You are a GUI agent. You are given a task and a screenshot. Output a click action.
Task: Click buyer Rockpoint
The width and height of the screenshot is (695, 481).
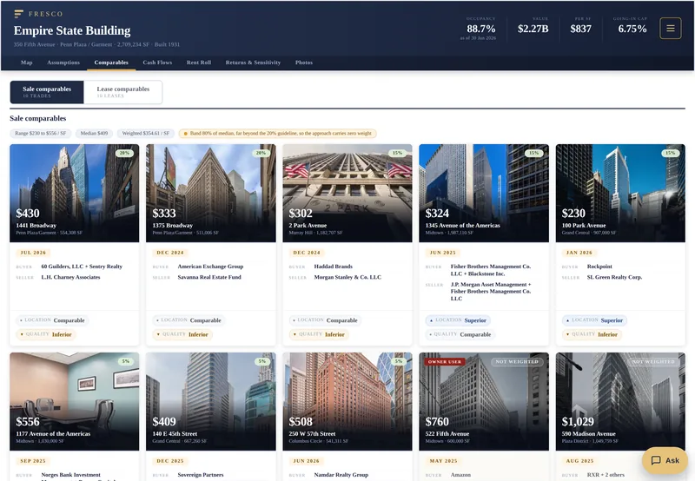pos(599,267)
